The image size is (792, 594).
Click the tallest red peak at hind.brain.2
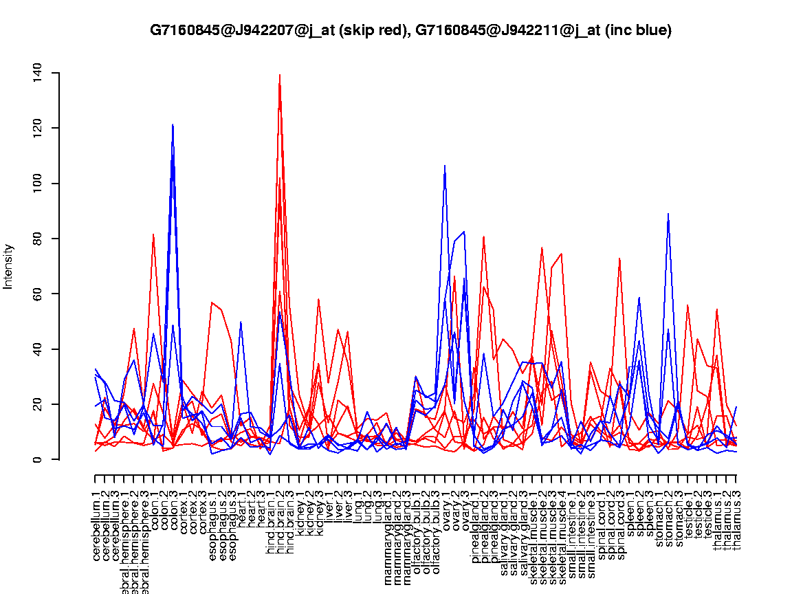click(x=279, y=75)
